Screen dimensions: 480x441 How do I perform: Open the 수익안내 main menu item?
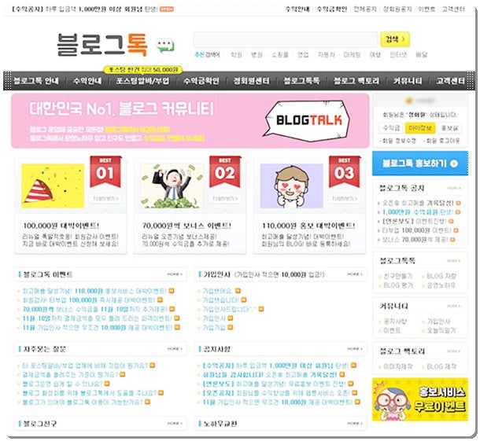click(87, 81)
